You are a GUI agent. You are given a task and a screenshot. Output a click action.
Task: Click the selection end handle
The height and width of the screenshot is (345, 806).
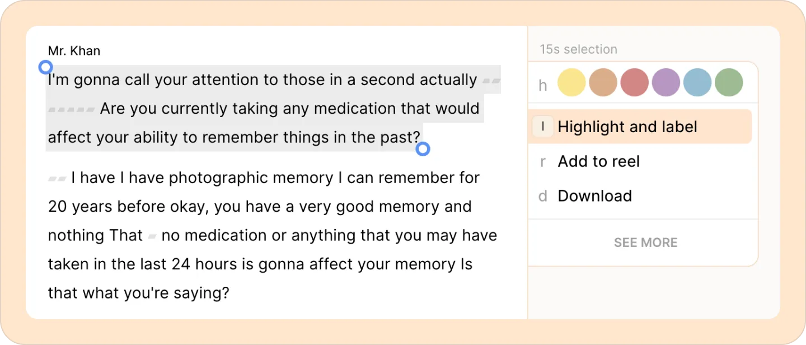point(423,149)
